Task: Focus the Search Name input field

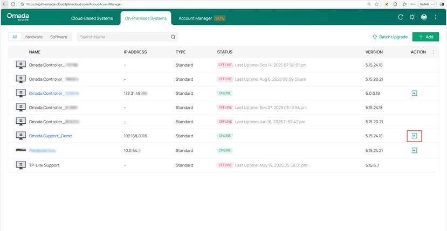Action: tap(123, 37)
